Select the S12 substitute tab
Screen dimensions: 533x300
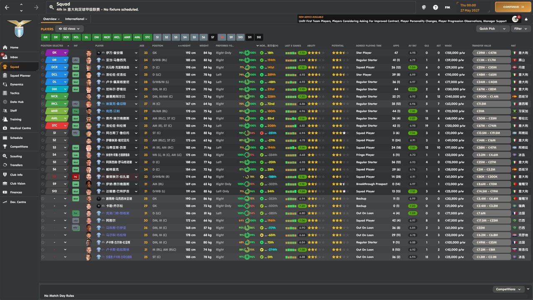coord(259,37)
